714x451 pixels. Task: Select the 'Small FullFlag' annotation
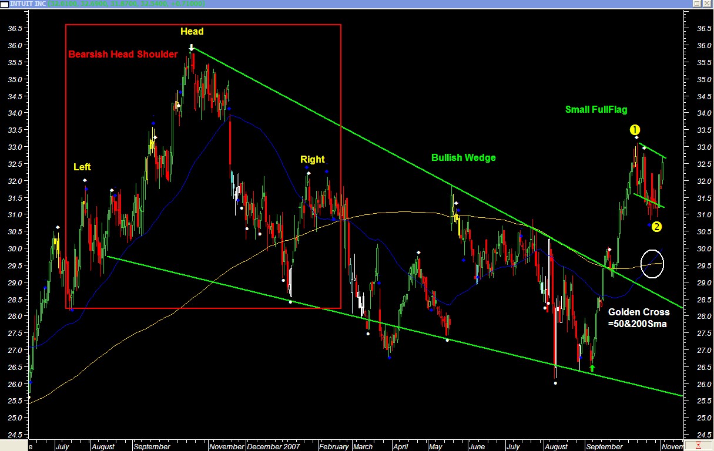596,109
